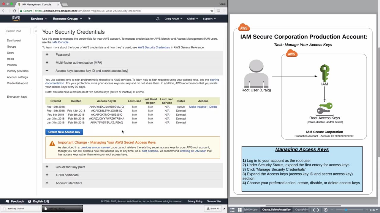
Task: Open the IAM Console link
Action: pyautogui.click(x=60, y=42)
